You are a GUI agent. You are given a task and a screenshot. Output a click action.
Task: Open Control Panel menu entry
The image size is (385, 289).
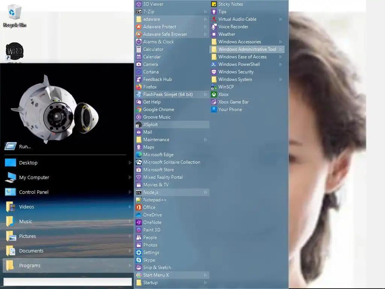[68, 192]
